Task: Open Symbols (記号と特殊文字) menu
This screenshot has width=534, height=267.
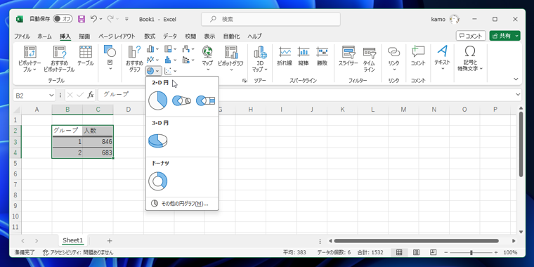Action: click(470, 58)
